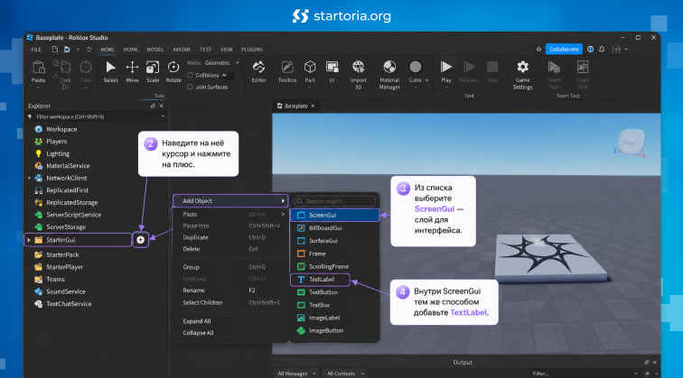Select the Workspace service
Viewport: 683px width, 378px height.
point(61,129)
